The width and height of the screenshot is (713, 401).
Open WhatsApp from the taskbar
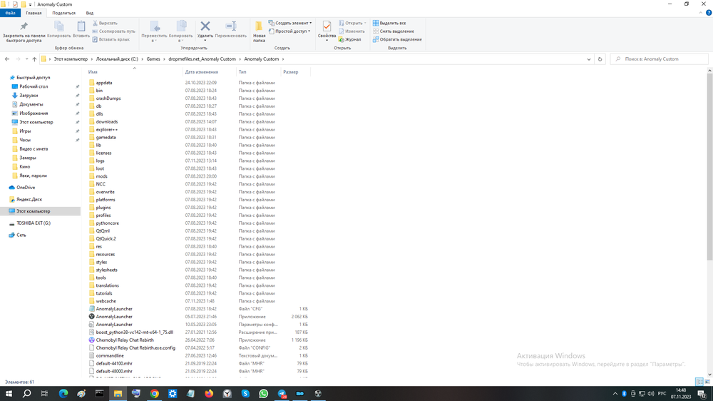click(x=263, y=393)
